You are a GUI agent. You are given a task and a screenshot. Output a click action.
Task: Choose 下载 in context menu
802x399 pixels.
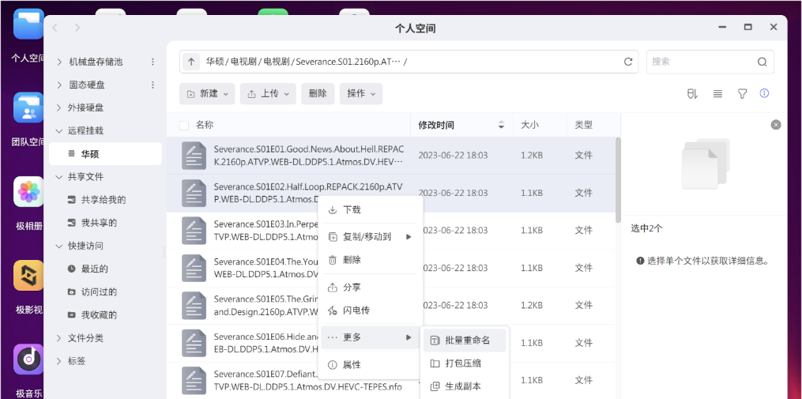click(x=370, y=210)
